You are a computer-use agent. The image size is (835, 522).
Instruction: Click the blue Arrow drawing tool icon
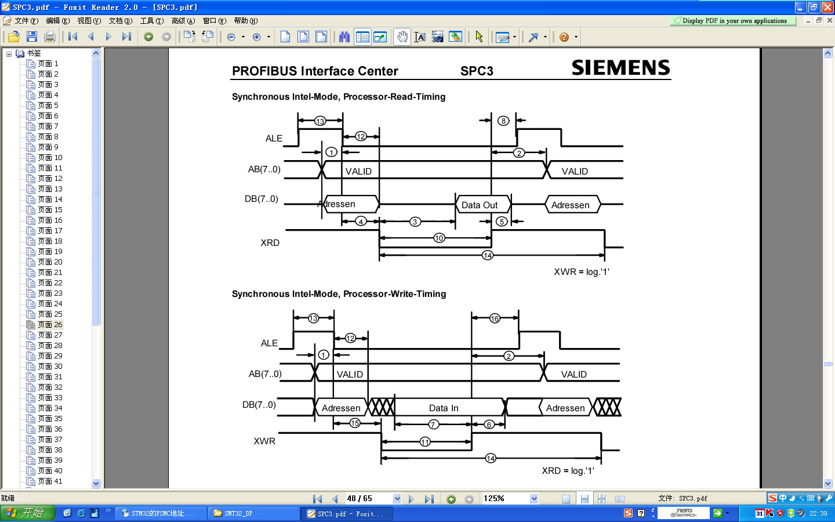click(x=533, y=37)
